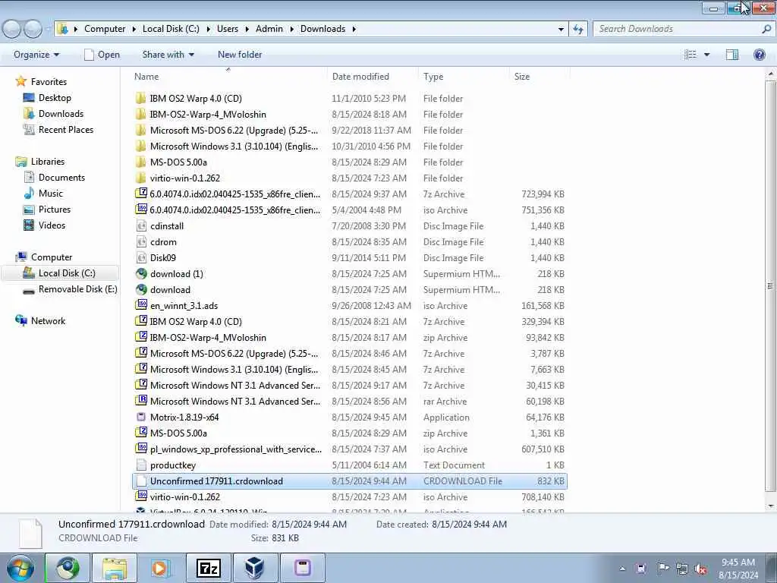Select the virtio-win-0.1.262 folder icon
This screenshot has height=583, width=777.
pos(140,178)
